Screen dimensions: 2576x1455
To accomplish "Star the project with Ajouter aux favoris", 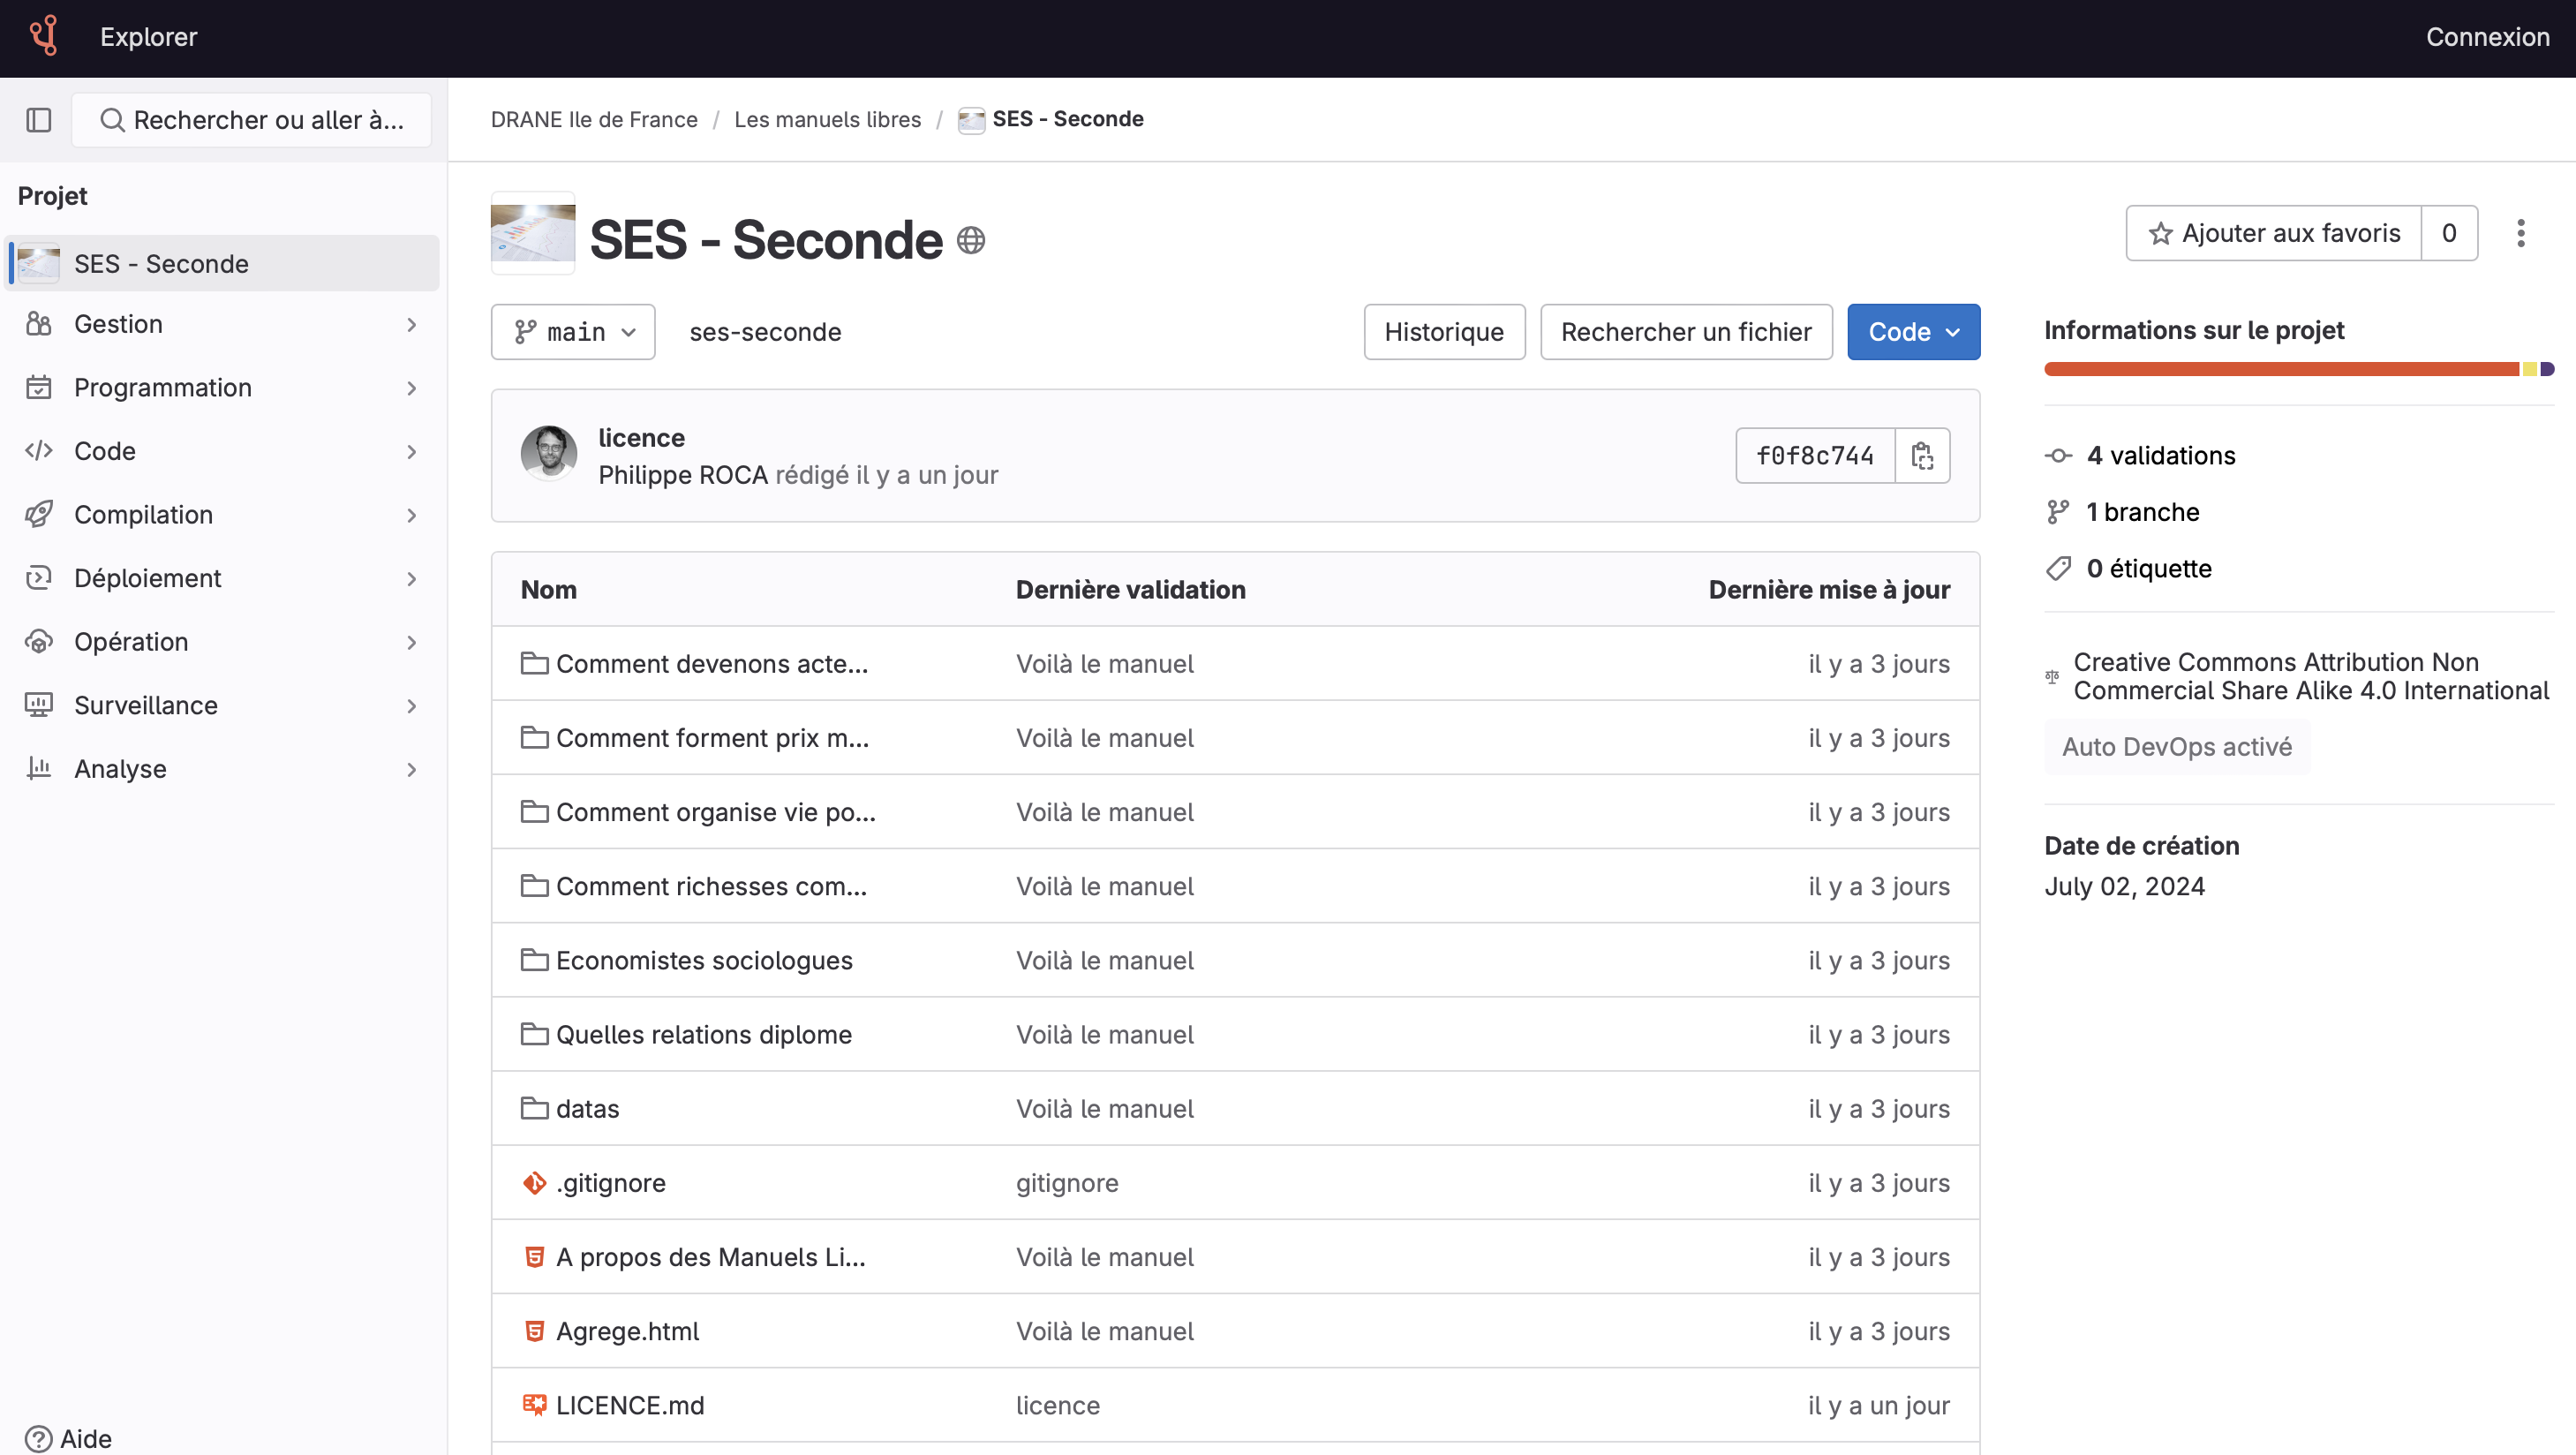I will [2274, 233].
